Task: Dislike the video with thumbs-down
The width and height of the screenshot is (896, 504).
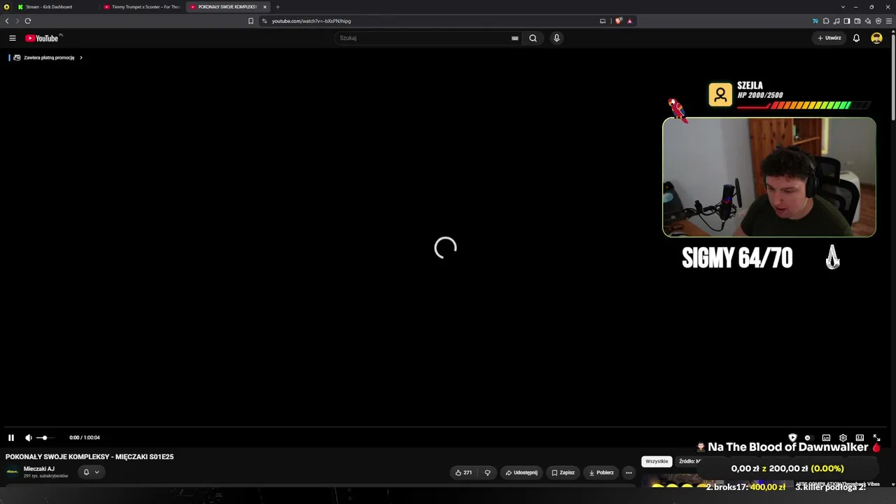Action: [x=488, y=472]
